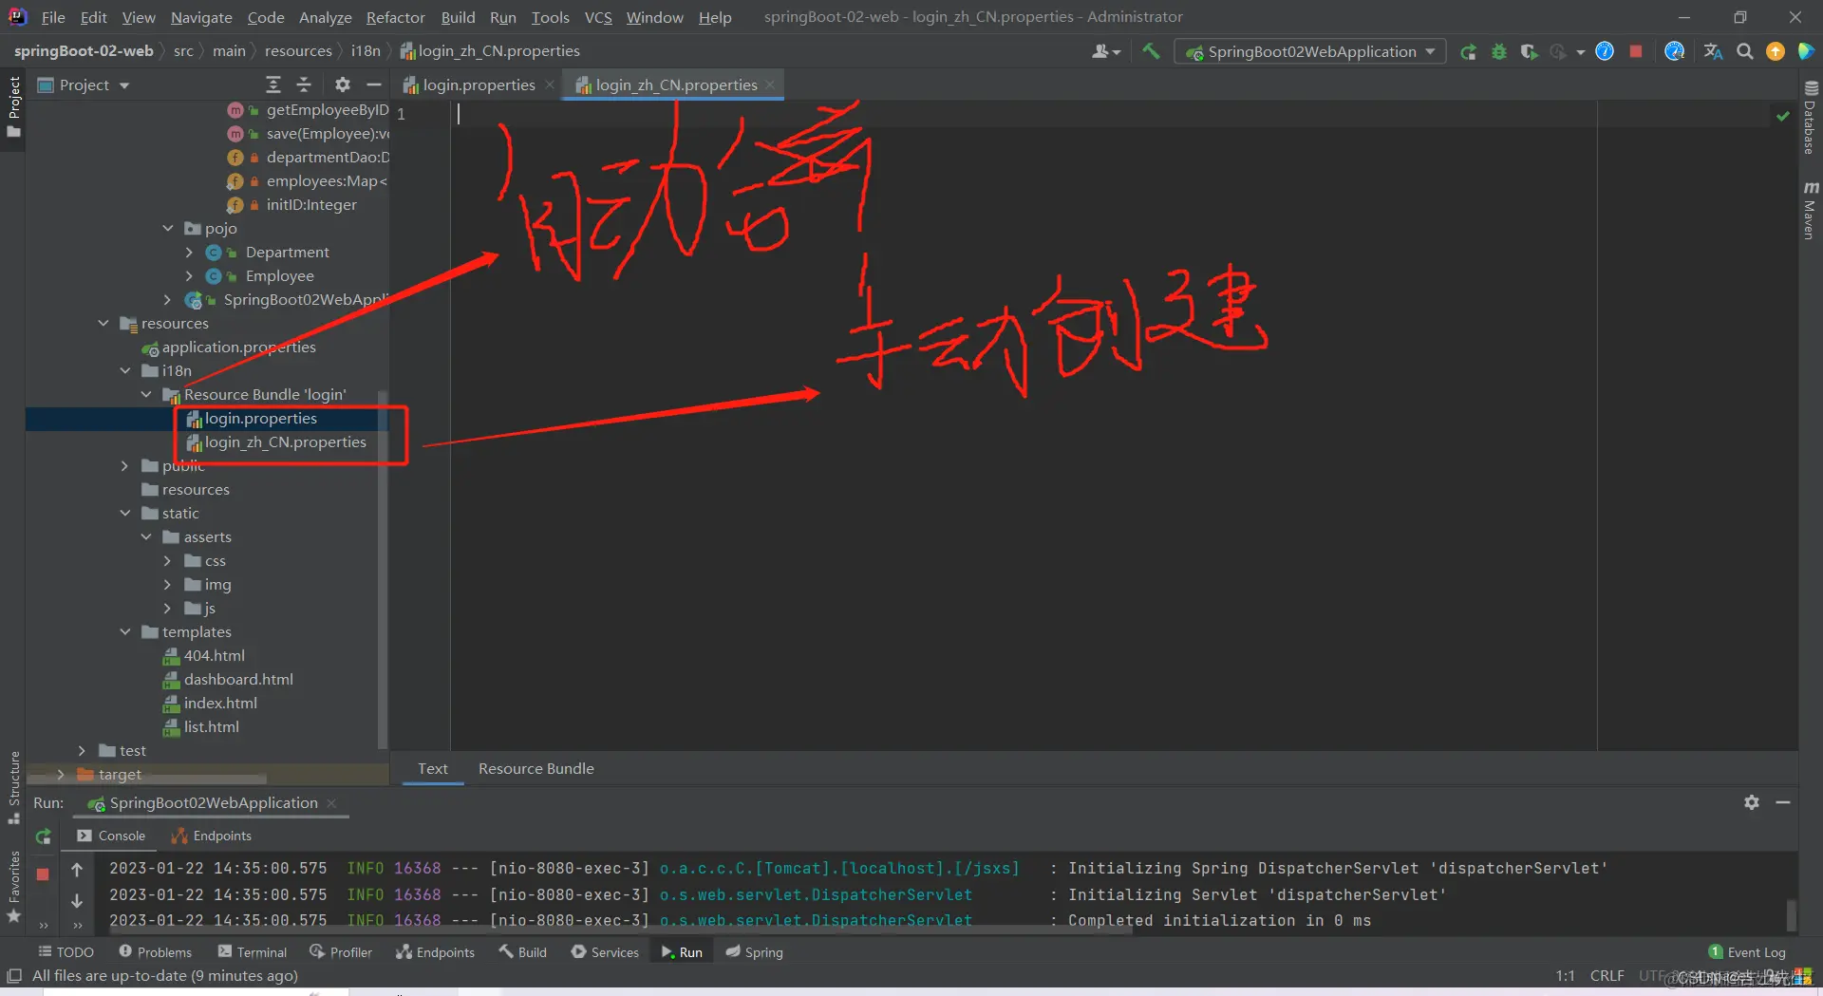Open the File menu
Viewport: 1823px width, 996px height.
pyautogui.click(x=53, y=17)
